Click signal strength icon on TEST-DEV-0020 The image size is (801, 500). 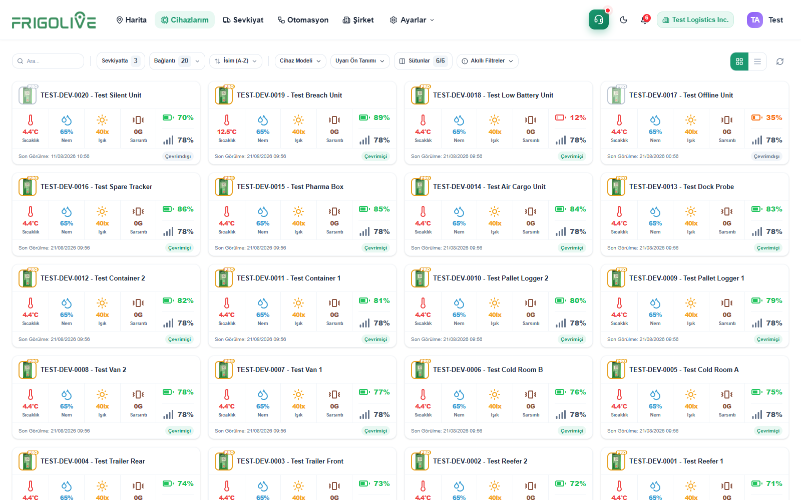coord(168,140)
